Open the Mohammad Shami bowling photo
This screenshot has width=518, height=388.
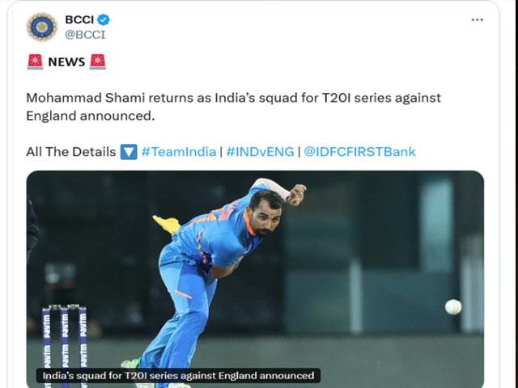point(255,279)
